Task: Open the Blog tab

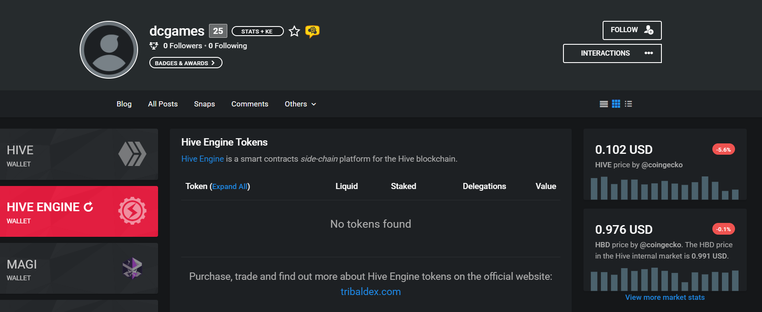Action: click(124, 104)
